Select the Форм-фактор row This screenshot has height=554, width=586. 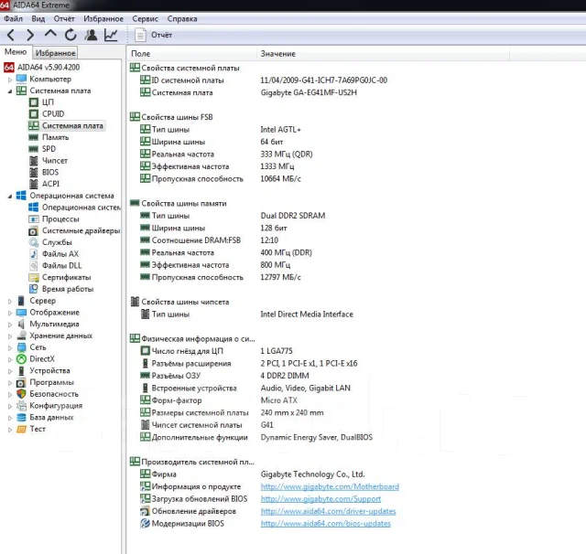tap(219, 400)
